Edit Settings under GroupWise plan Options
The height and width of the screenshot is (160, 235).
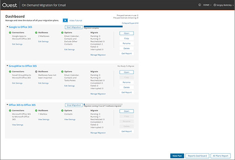tap(69, 86)
